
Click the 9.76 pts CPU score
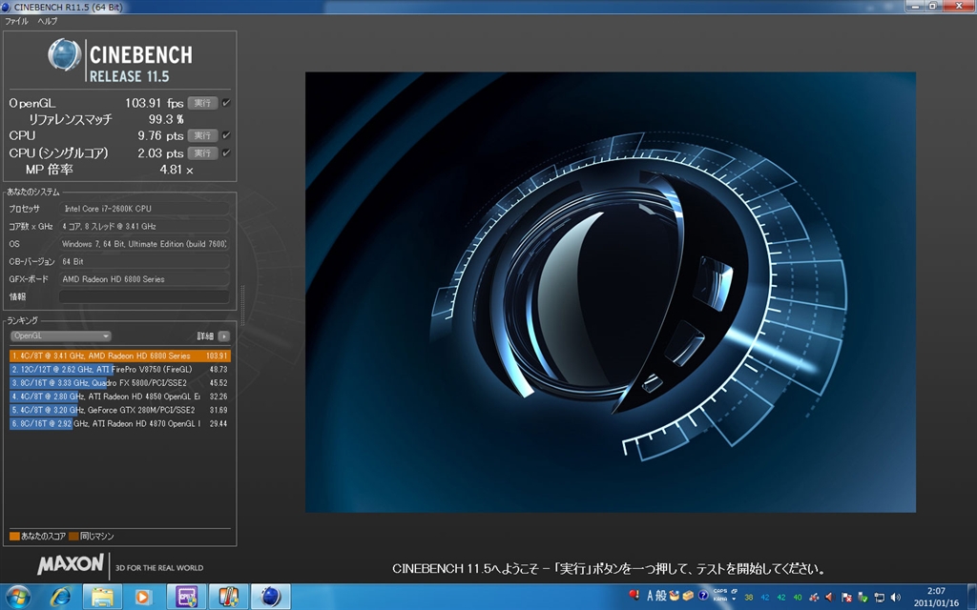(160, 135)
